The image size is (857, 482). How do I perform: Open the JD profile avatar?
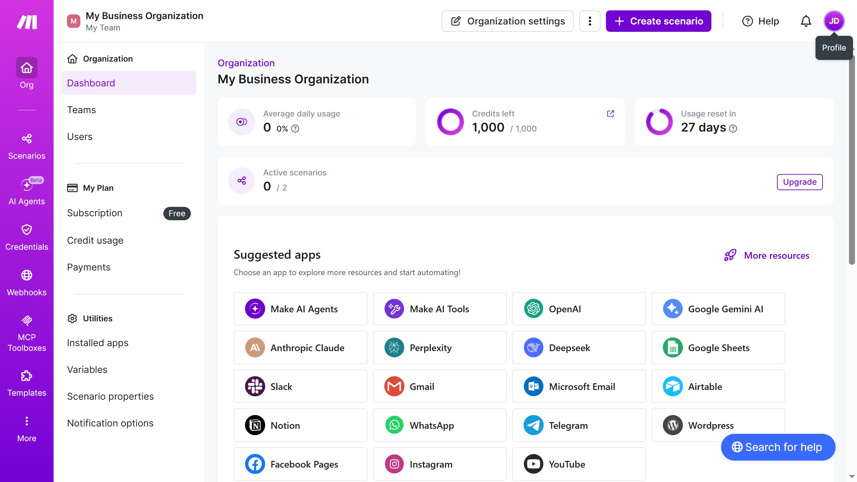tap(834, 21)
